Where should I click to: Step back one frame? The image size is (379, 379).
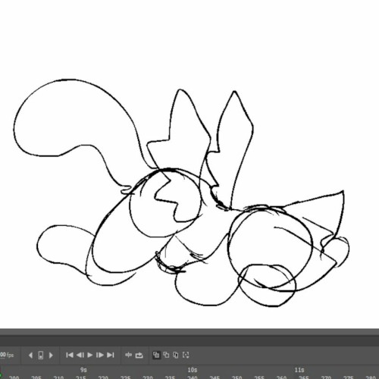click(x=80, y=355)
